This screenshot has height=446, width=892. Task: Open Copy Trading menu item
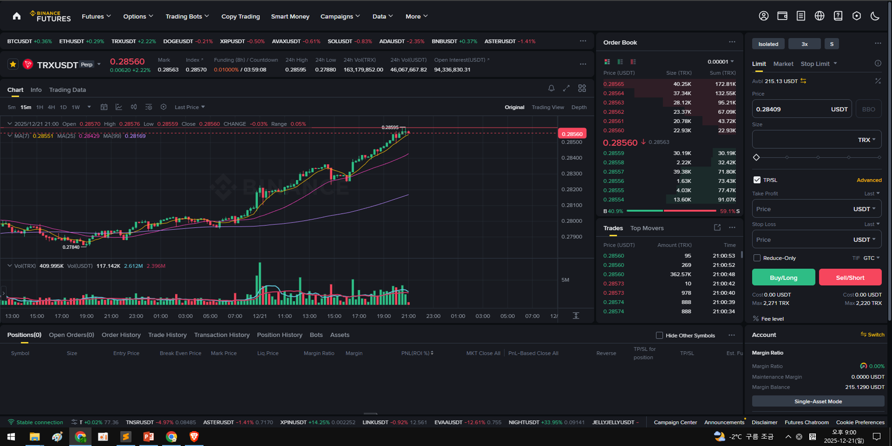(241, 16)
